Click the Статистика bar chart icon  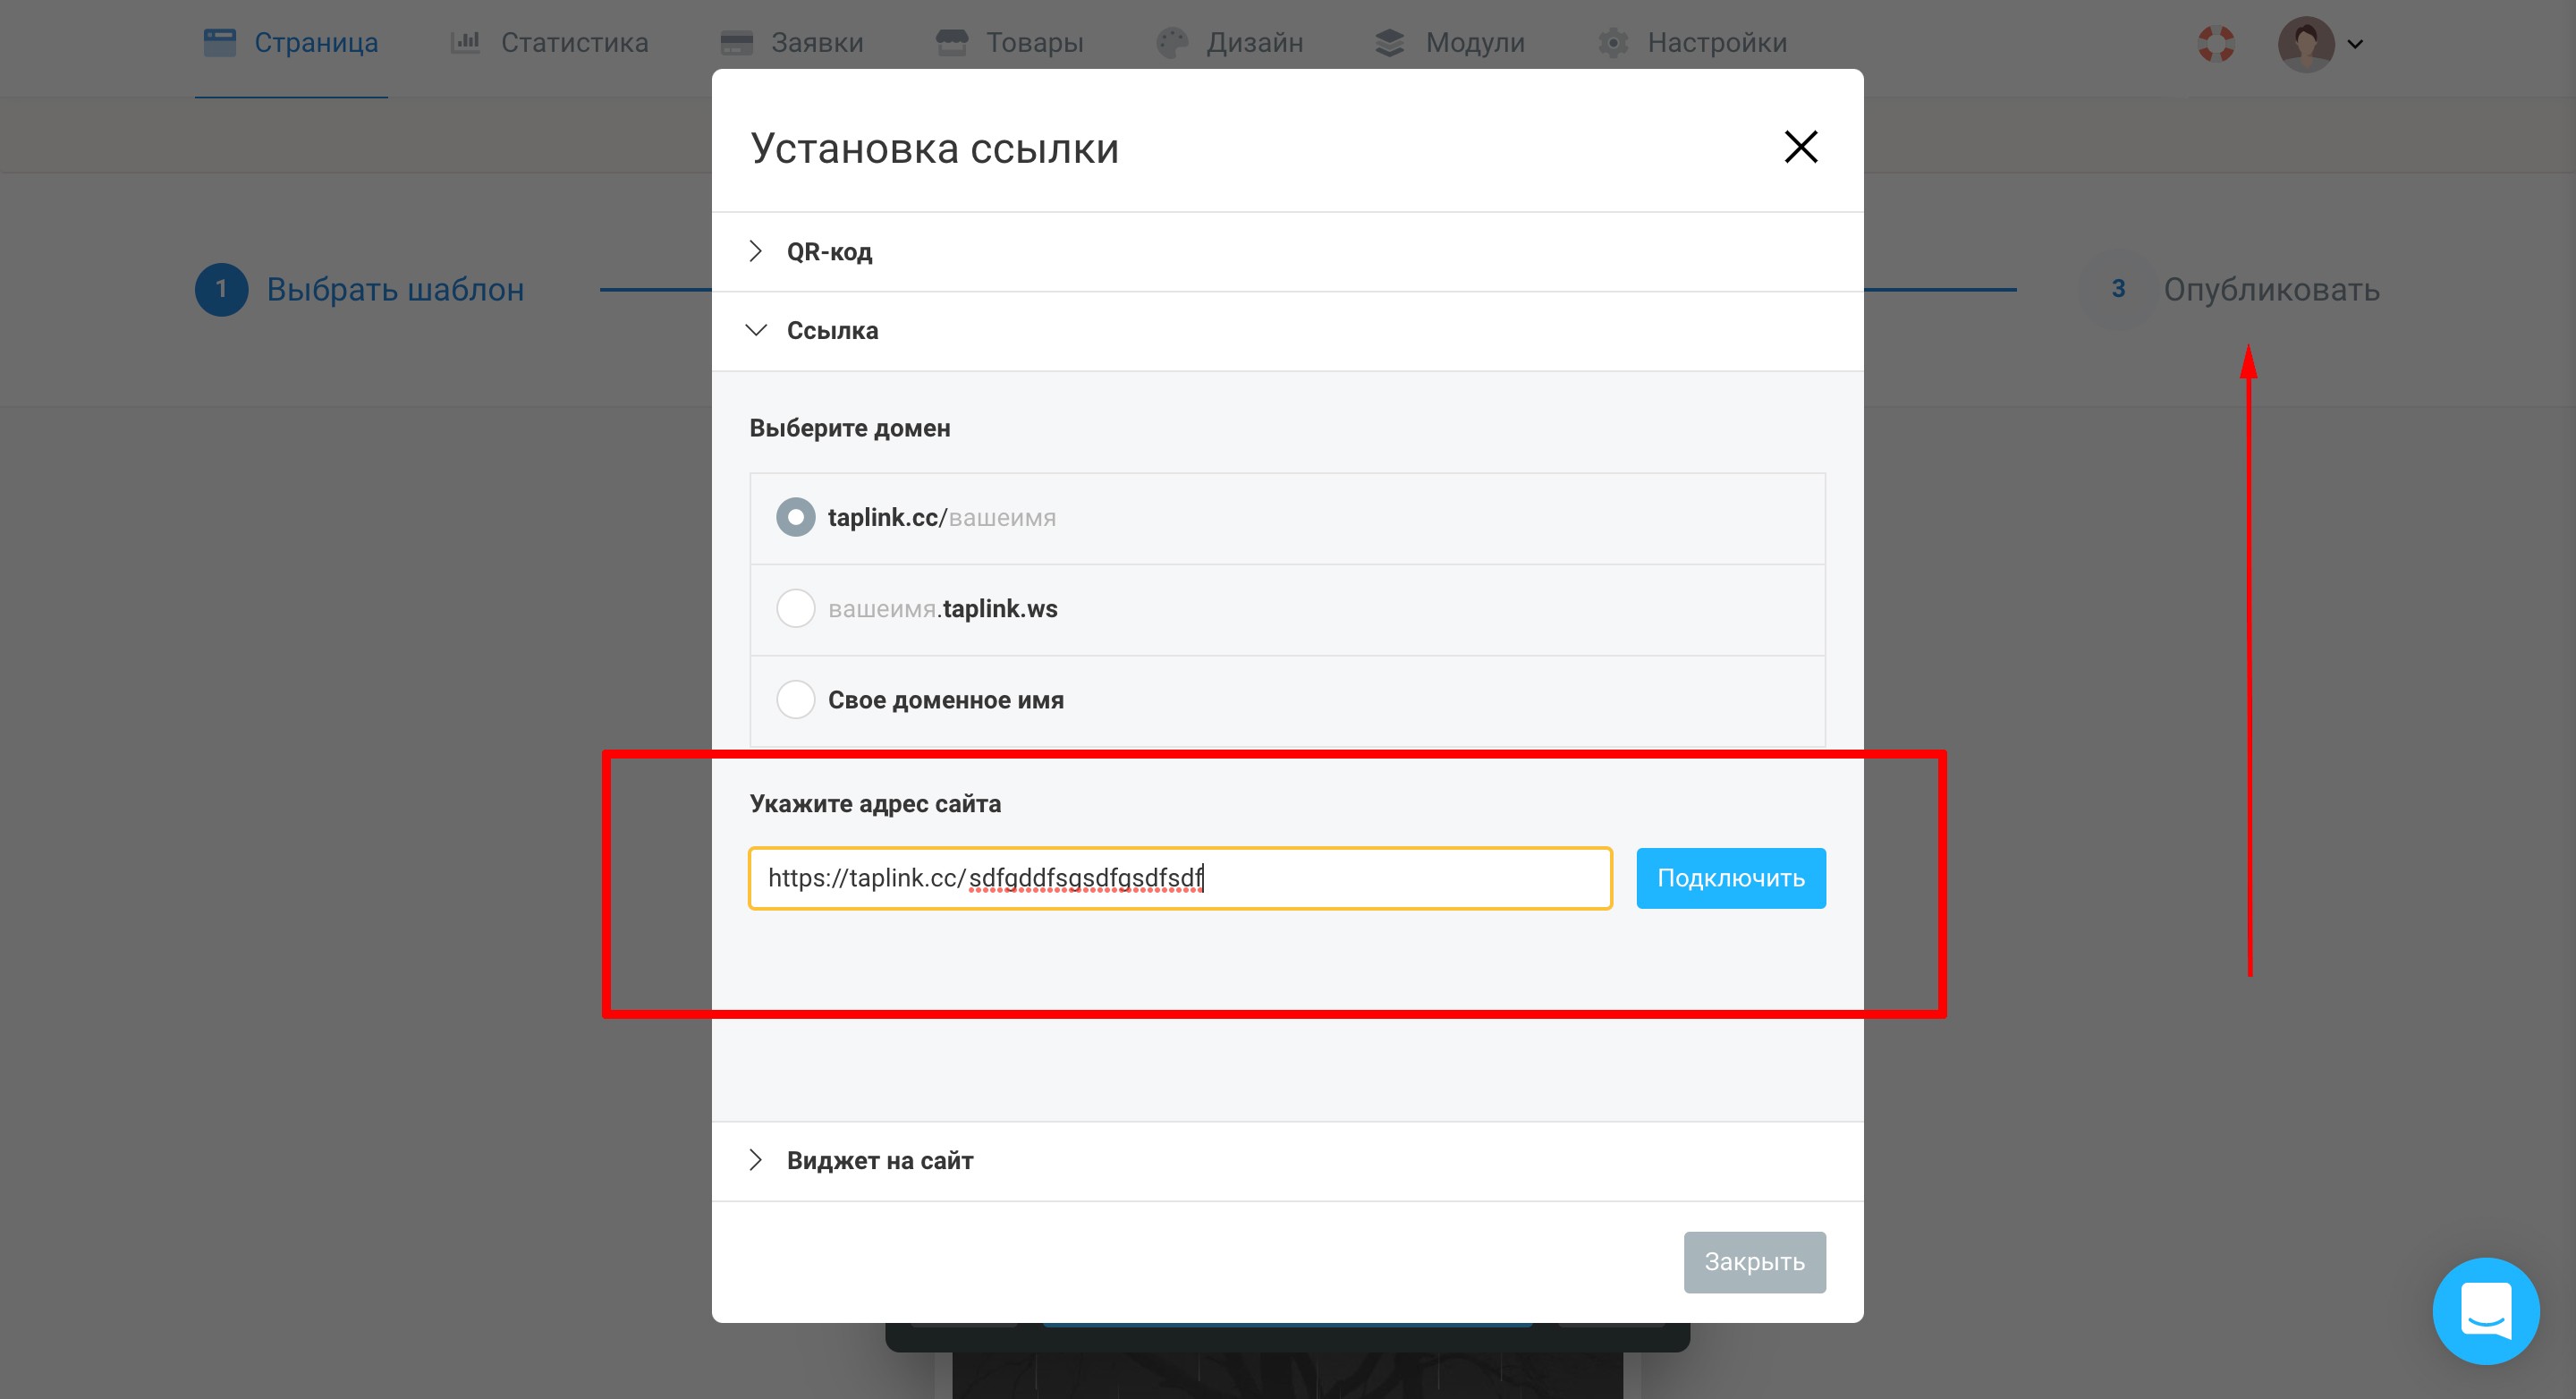point(465,42)
